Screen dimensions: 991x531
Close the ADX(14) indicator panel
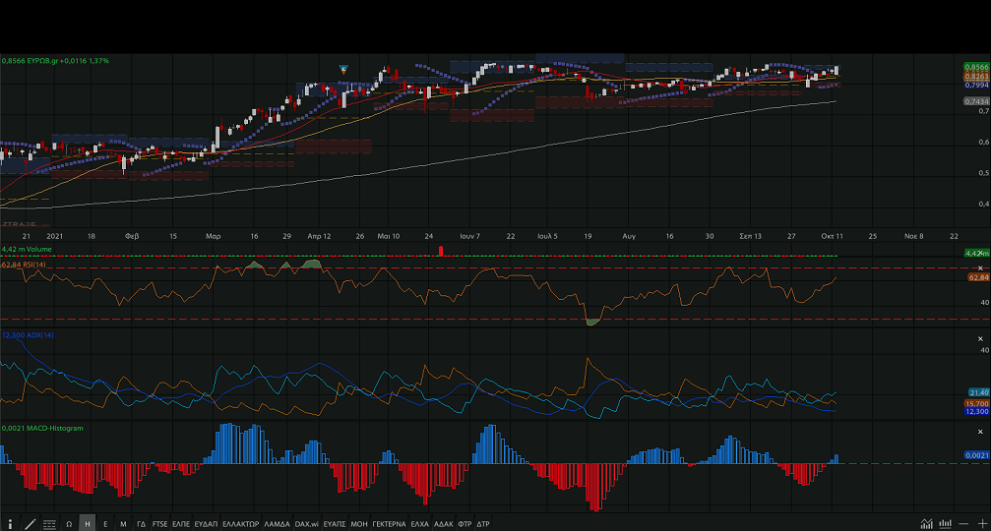point(980,338)
